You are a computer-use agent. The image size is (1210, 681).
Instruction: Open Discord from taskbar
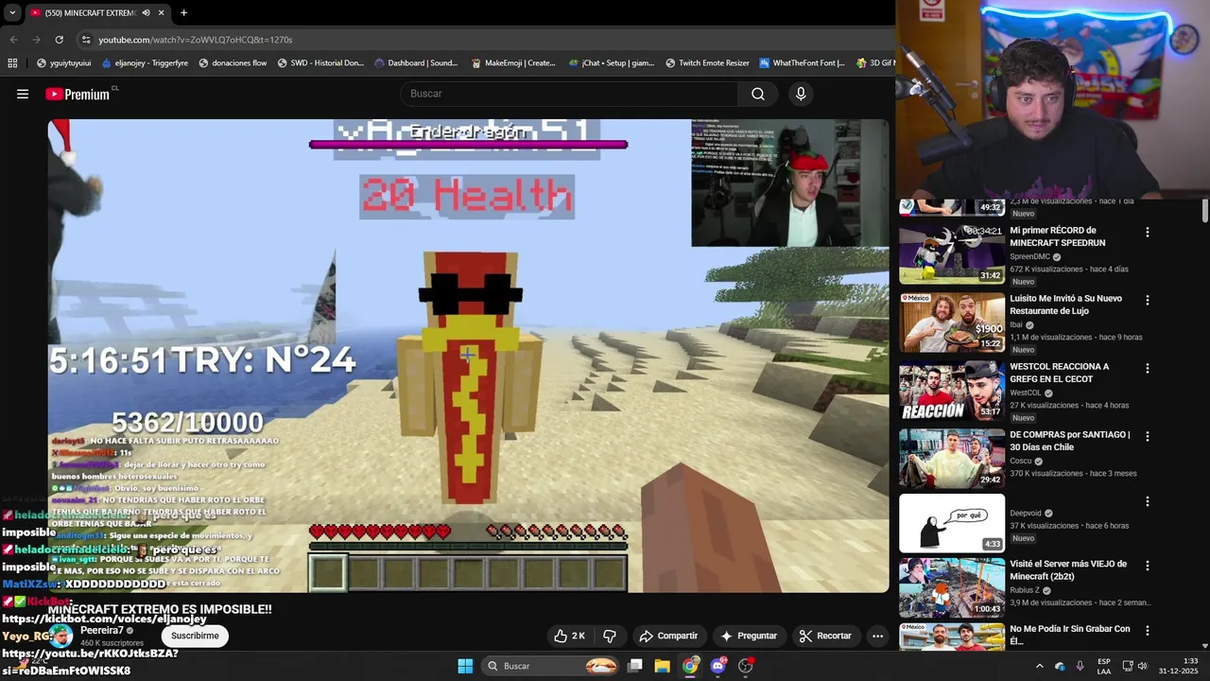tap(718, 666)
